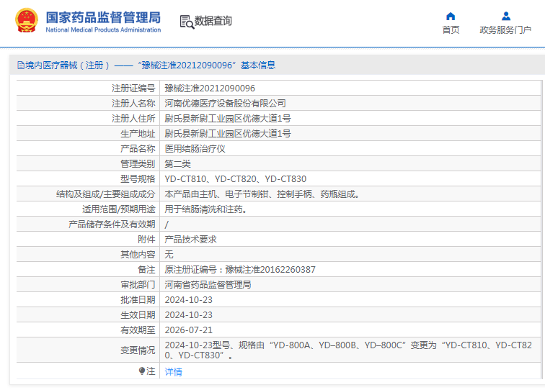Select 原注册证编号：豫械注准20162260387 remark
Image resolution: width=545 pixels, height=390 pixels.
(240, 270)
